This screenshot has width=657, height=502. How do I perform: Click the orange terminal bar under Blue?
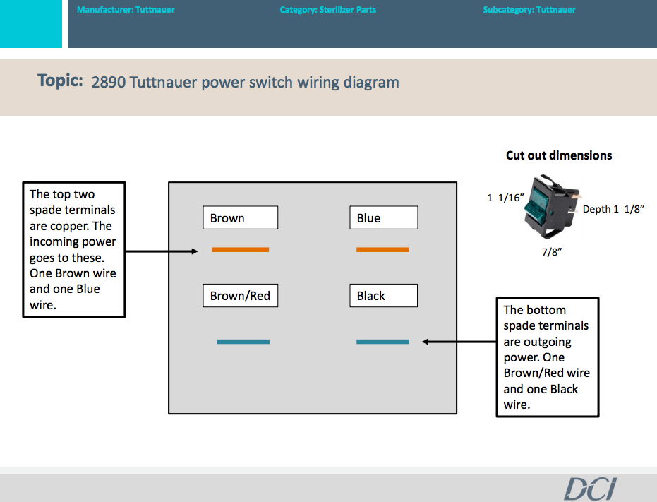pos(383,250)
